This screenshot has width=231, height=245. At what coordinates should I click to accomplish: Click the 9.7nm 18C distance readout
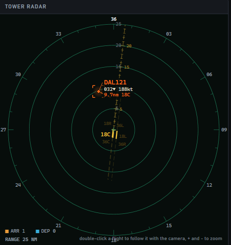pos(117,95)
